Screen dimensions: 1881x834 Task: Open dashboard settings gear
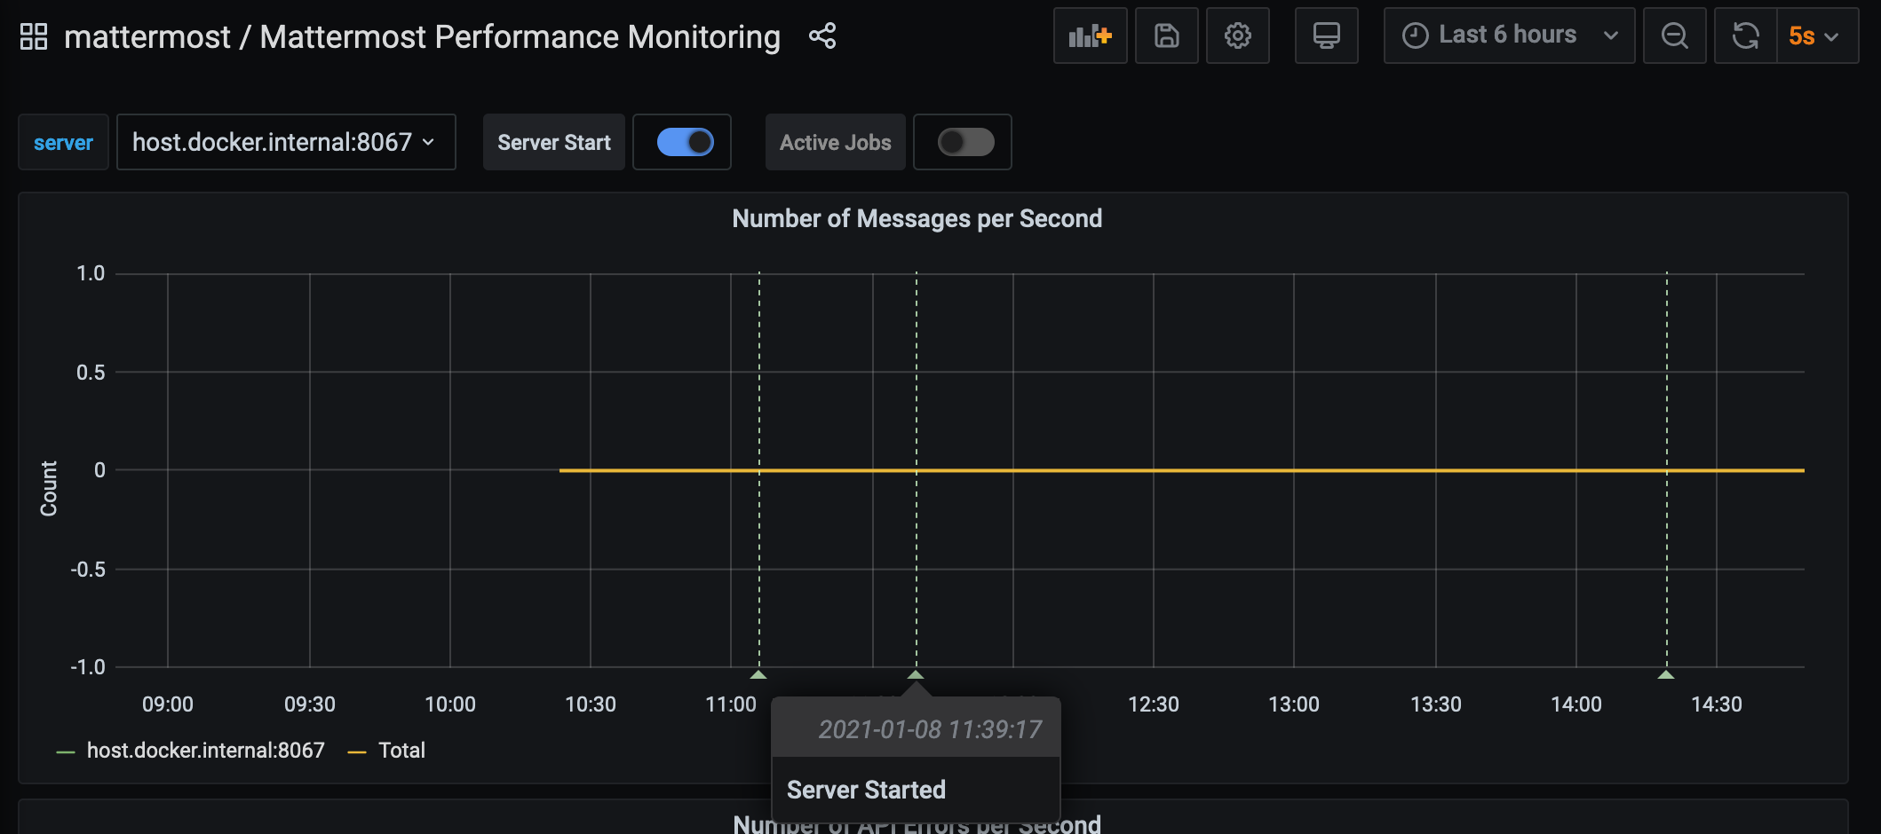1237,35
